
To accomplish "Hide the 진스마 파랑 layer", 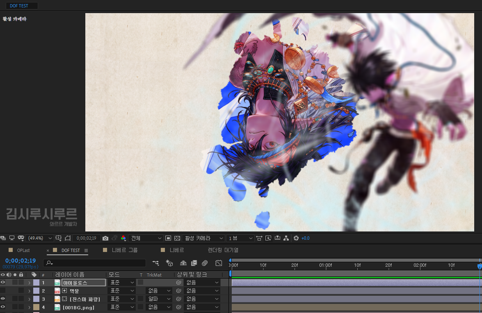I will pos(3,299).
